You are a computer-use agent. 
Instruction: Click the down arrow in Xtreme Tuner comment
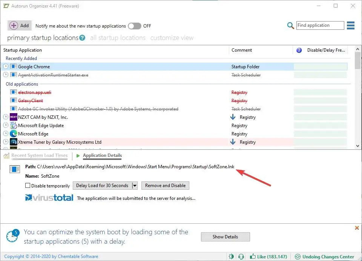pyautogui.click(x=233, y=142)
